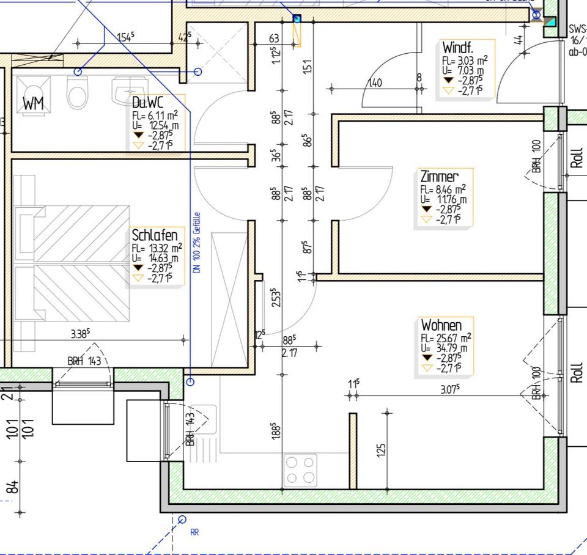587x555 pixels.
Task: Select the Roll label beside the Zimmer window
Action: tap(578, 158)
